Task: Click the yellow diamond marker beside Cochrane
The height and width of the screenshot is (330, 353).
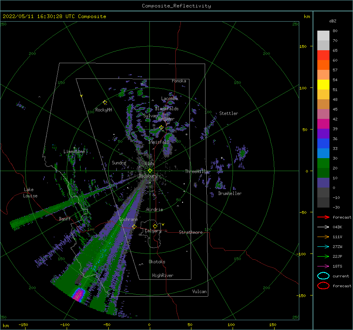Action: 134,226
